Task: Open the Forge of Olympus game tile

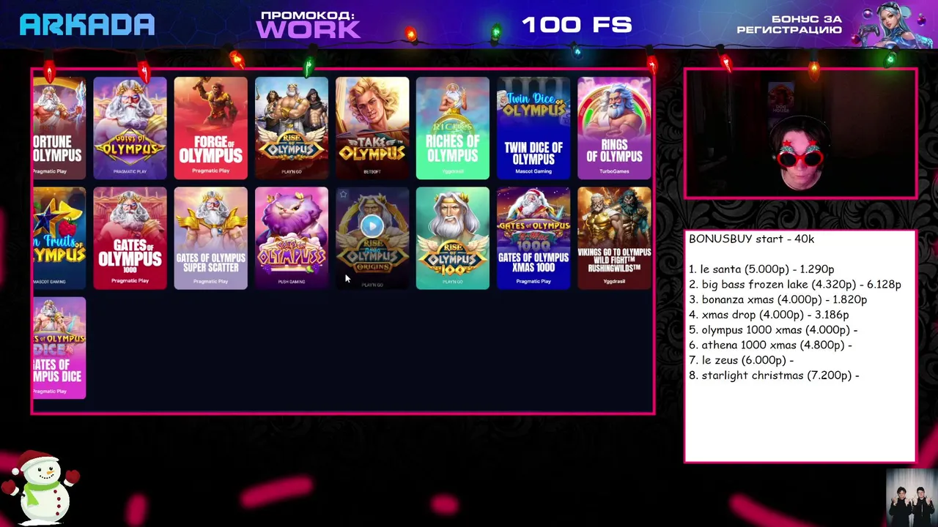Action: coord(210,128)
